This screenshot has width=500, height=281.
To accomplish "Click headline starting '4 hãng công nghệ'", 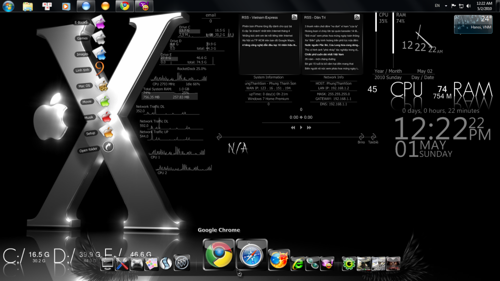I will click(269, 45).
